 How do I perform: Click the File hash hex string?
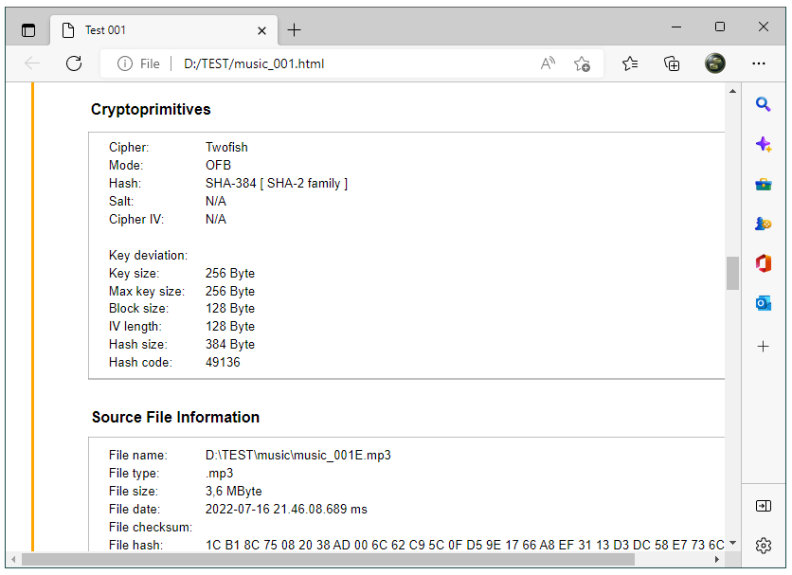click(465, 546)
